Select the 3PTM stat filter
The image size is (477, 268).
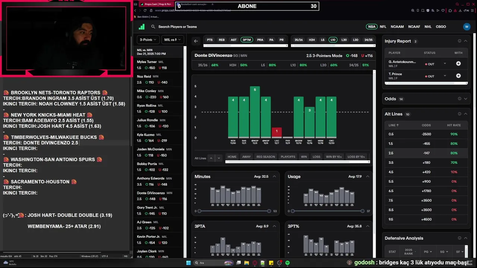click(x=247, y=40)
